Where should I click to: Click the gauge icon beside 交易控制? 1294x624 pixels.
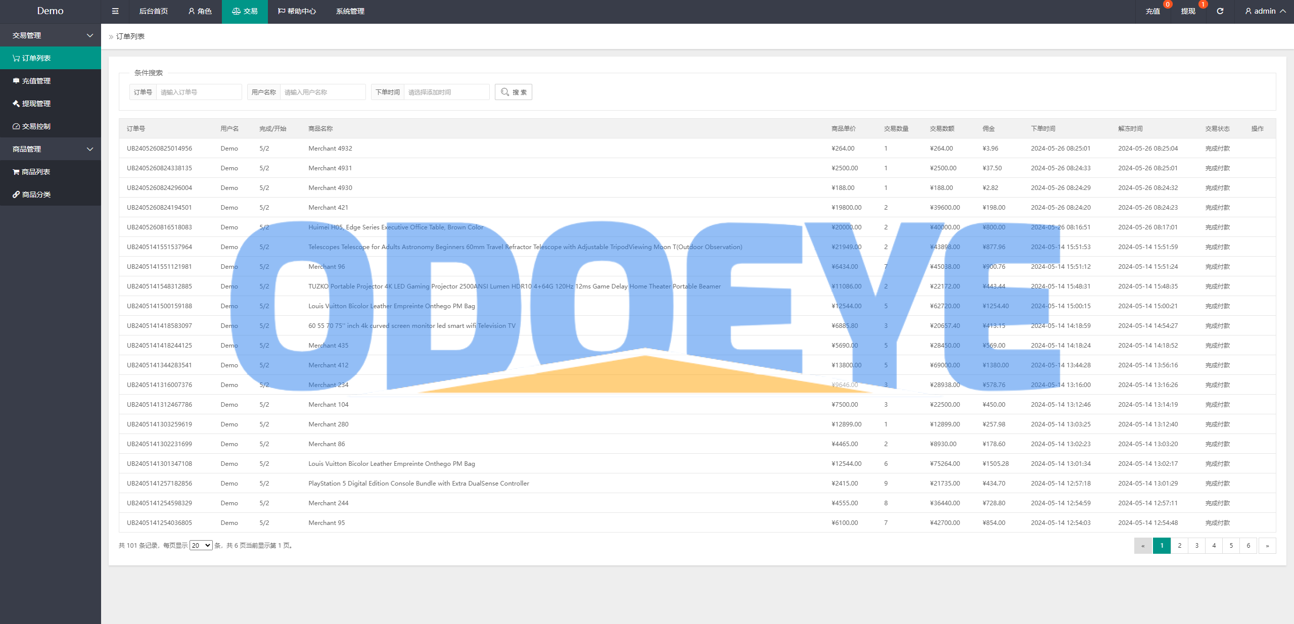pos(16,126)
